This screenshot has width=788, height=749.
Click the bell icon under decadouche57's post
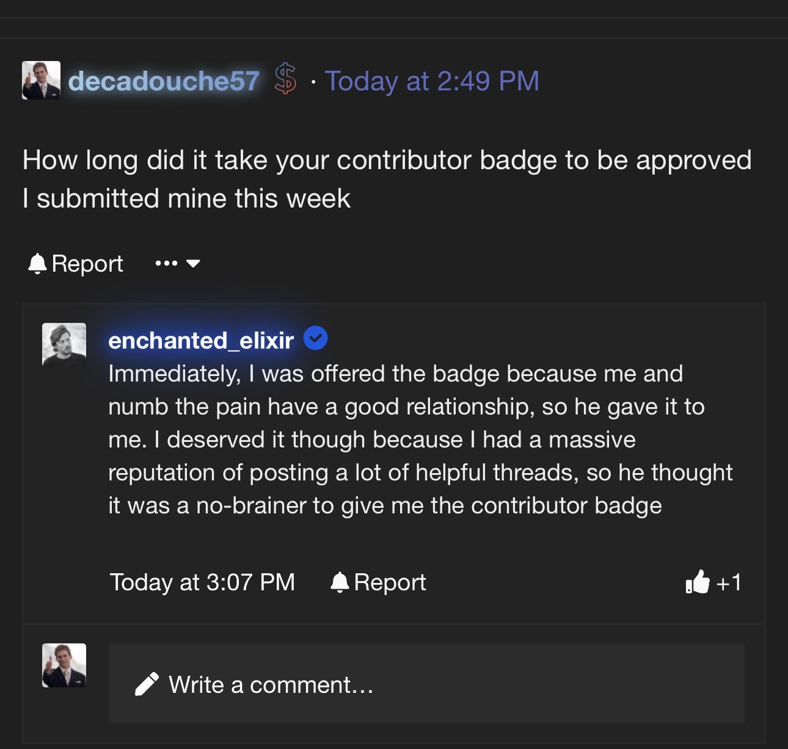coord(37,264)
